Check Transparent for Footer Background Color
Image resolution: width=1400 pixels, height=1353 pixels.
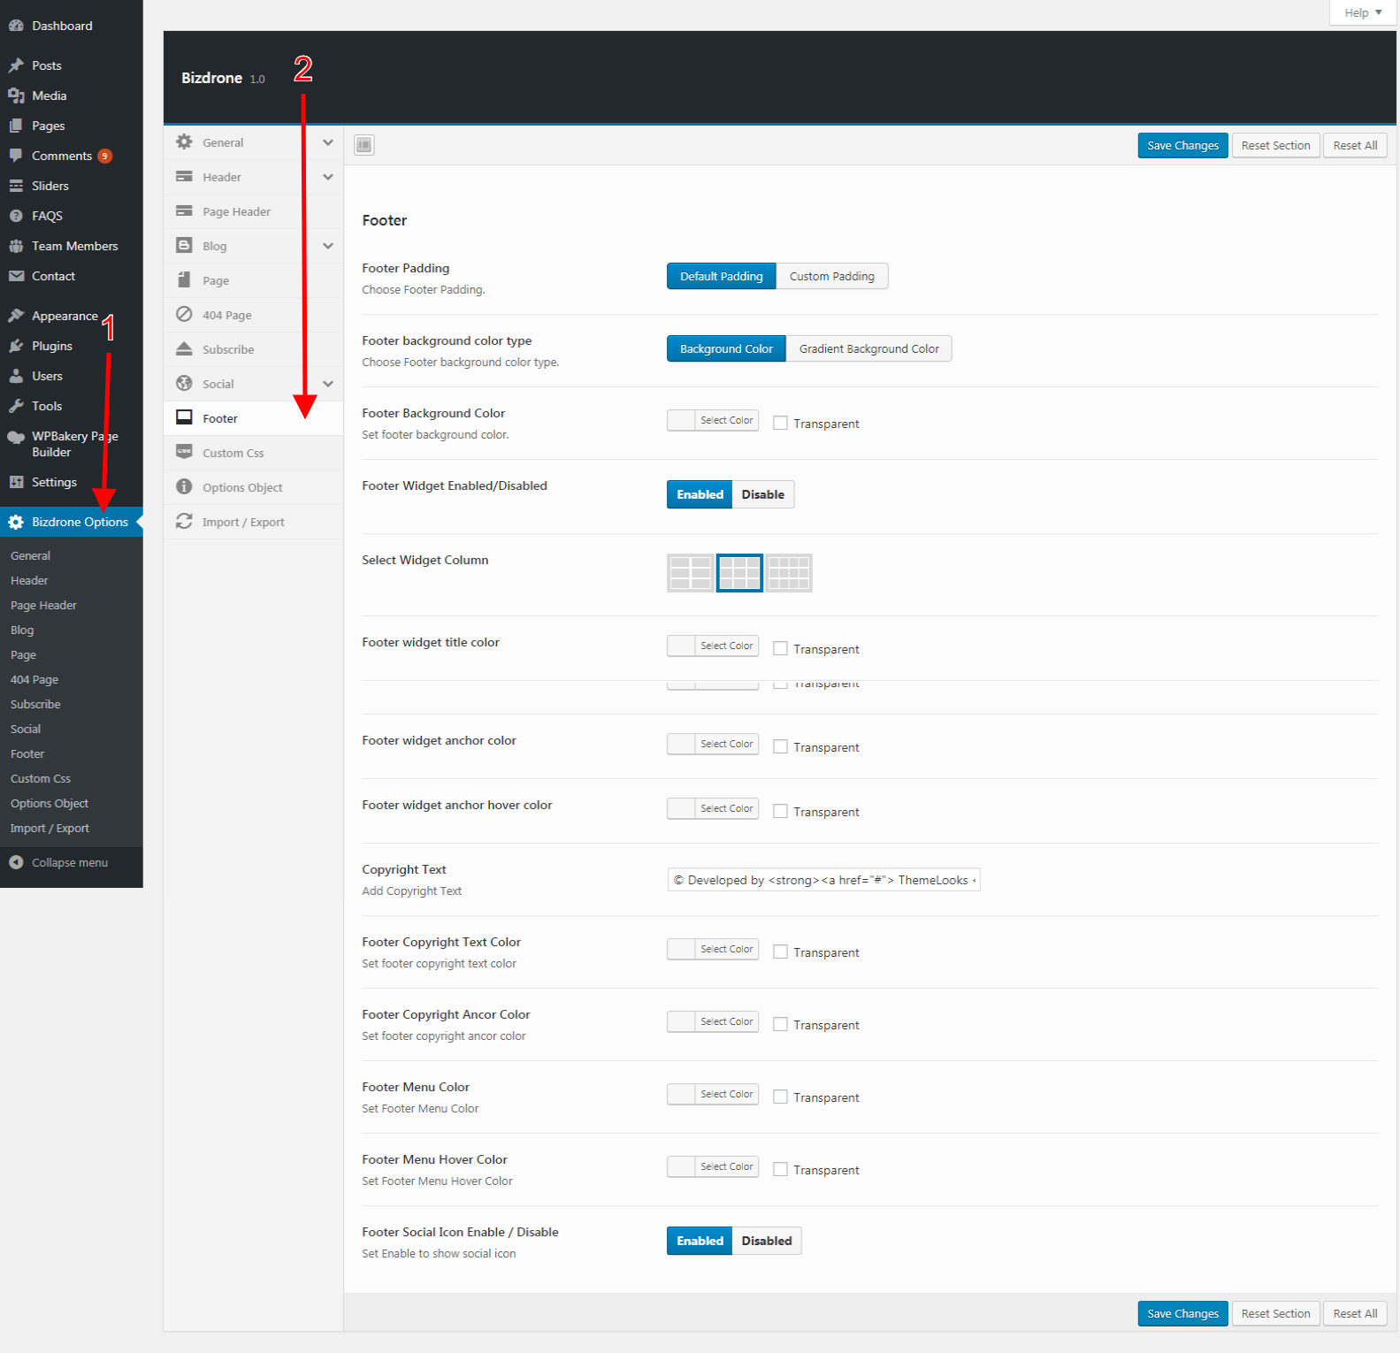[x=780, y=423]
